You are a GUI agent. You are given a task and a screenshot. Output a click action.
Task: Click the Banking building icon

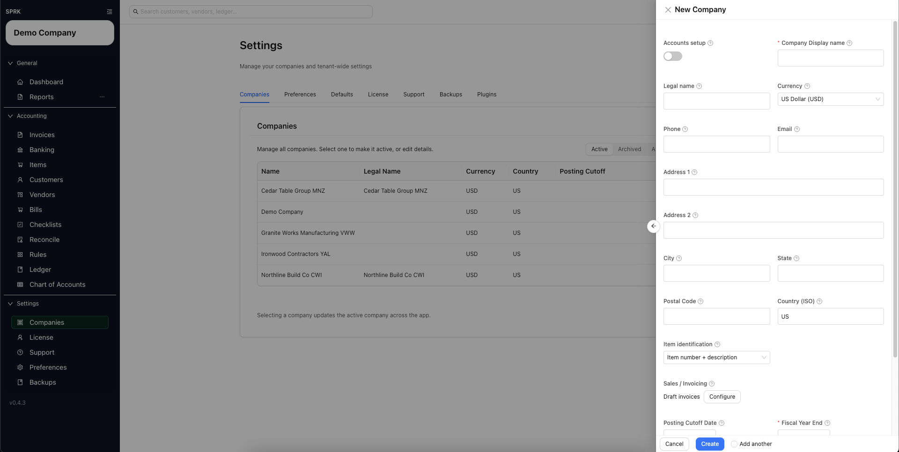tap(20, 150)
